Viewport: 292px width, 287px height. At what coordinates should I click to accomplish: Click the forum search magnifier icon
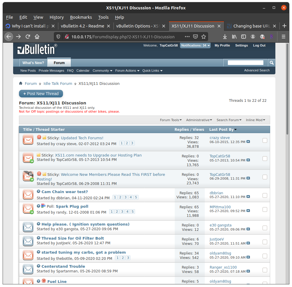click(x=272, y=63)
